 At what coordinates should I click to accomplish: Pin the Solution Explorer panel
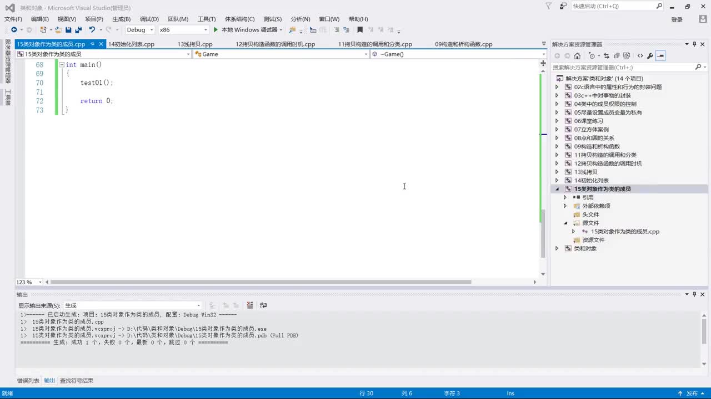[x=694, y=44]
